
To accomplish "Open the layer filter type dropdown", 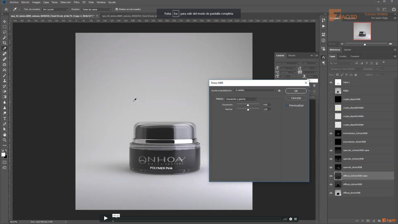I will [340, 63].
